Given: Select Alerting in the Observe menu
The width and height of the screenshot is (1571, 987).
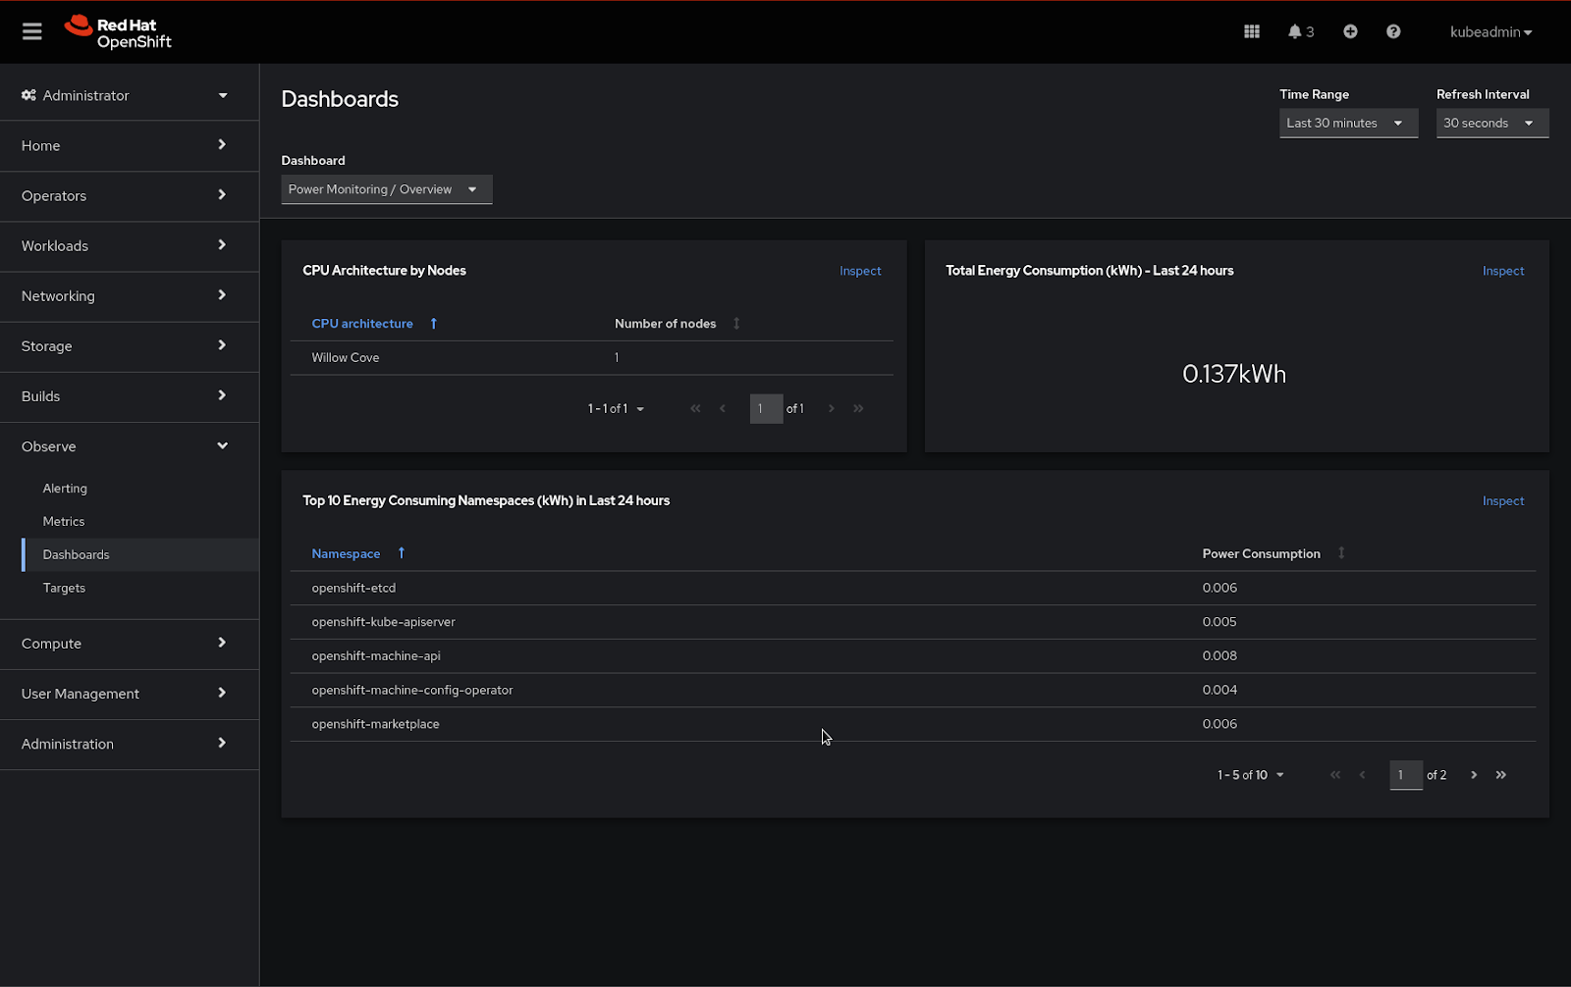Looking at the screenshot, I should pyautogui.click(x=65, y=489).
